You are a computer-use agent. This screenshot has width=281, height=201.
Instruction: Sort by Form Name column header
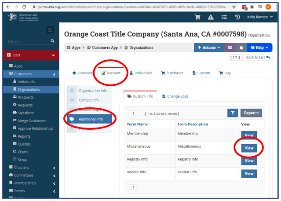138,124
